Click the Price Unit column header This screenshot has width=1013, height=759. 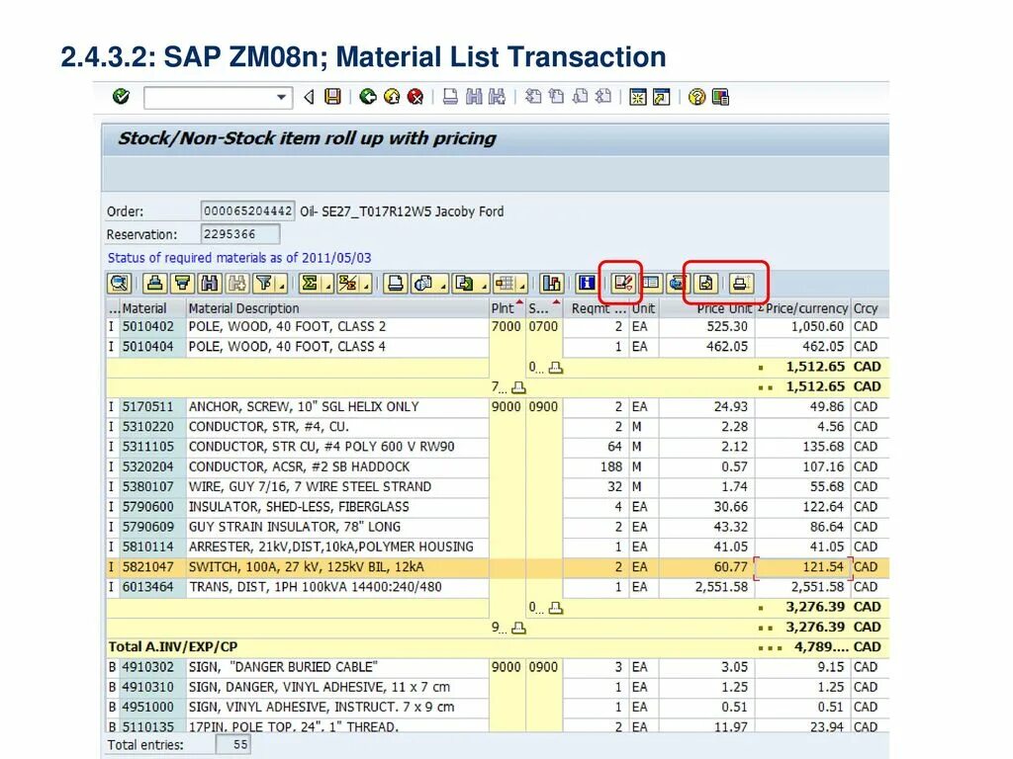pos(706,308)
